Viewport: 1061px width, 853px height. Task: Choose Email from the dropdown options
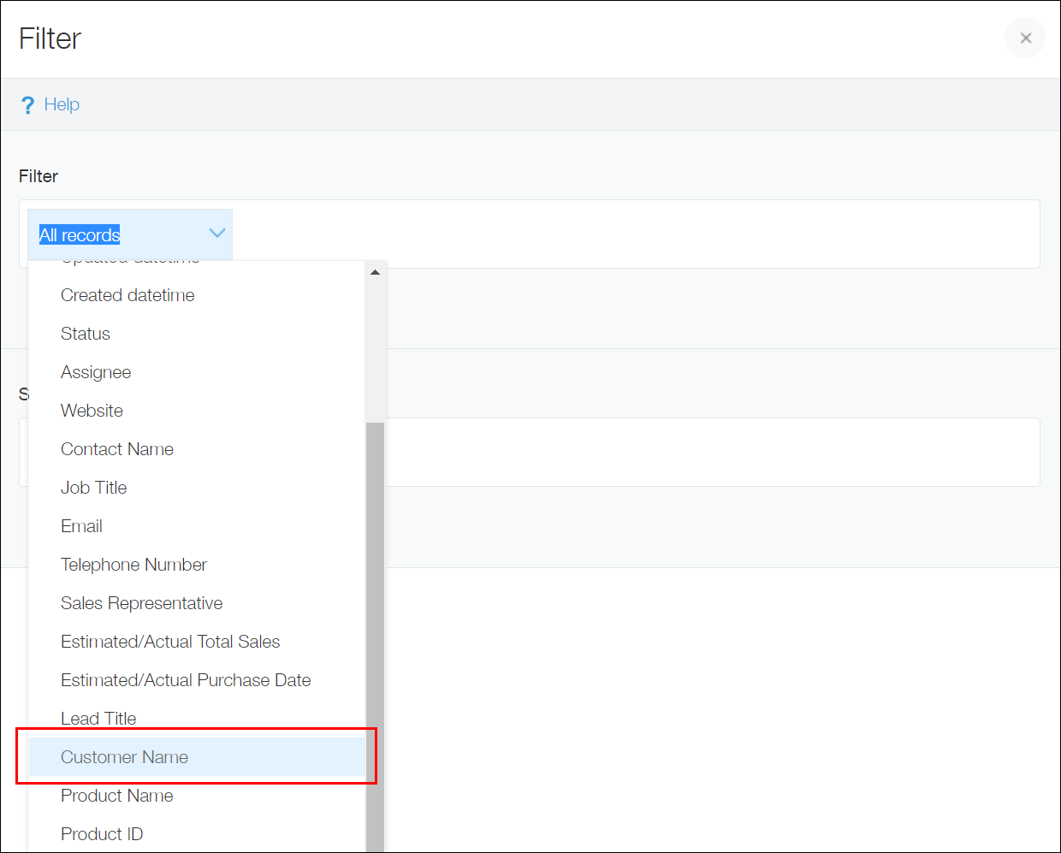tap(81, 525)
